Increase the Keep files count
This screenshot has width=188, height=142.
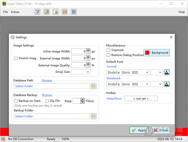pos(82,100)
